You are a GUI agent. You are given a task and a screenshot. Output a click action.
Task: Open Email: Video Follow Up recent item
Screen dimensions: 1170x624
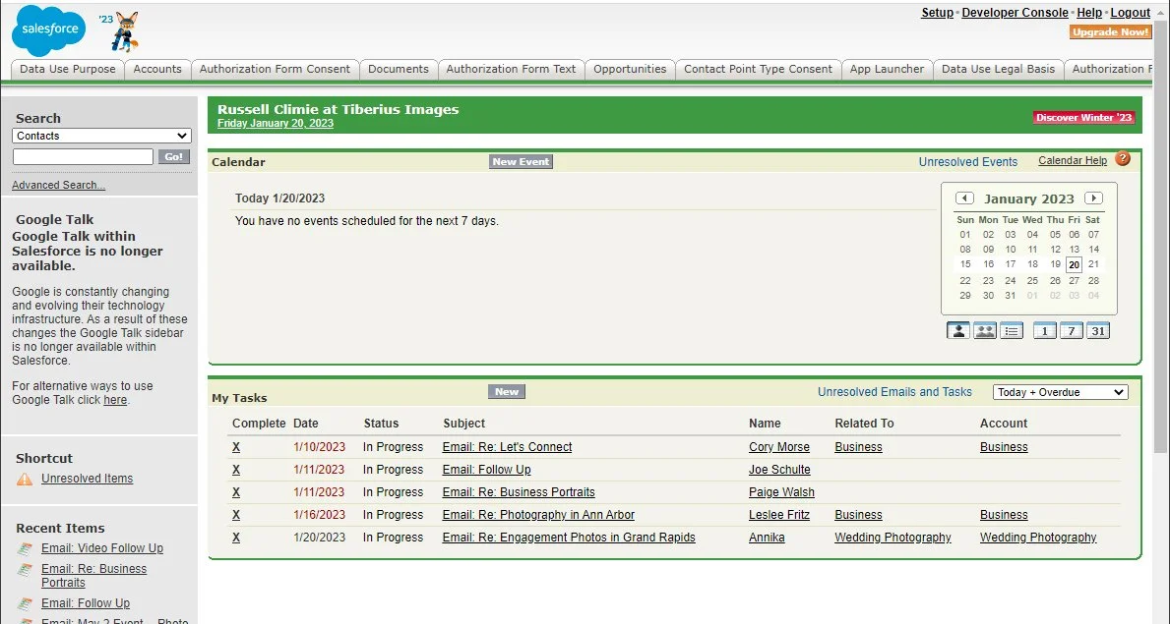(x=102, y=548)
